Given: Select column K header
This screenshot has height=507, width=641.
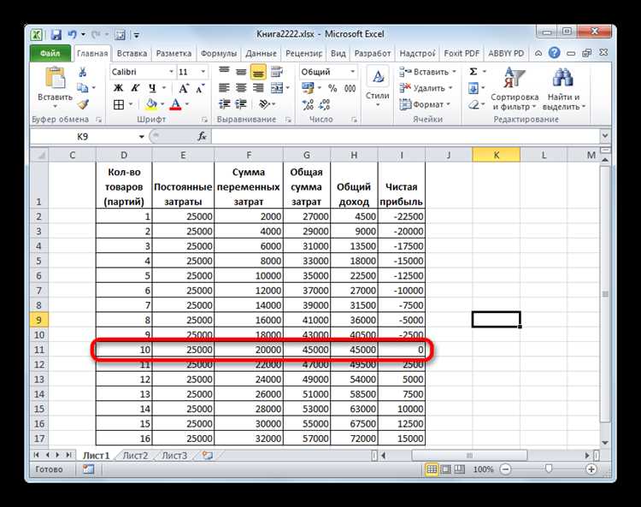Looking at the screenshot, I should click(x=496, y=155).
